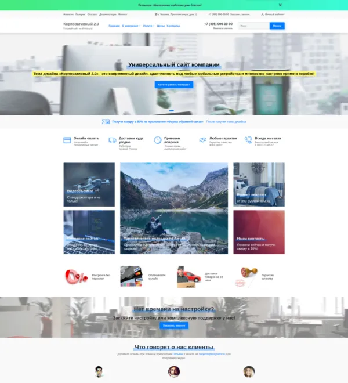The image size is (348, 383).
Task: Go to Главная menu item
Action: coord(114,26)
